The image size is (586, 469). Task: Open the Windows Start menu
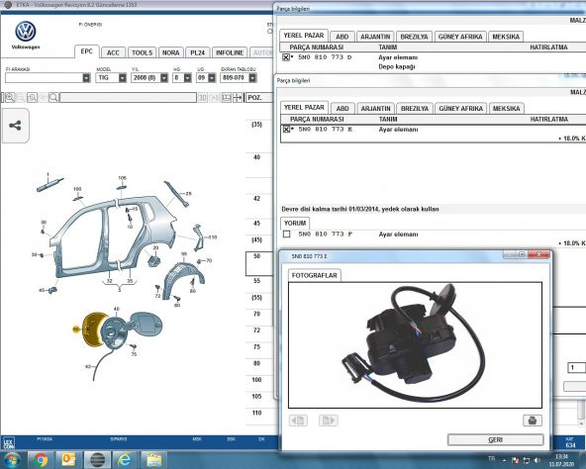coord(12,460)
